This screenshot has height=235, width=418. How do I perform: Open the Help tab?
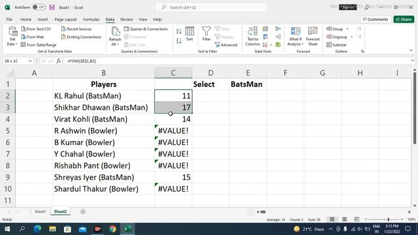[x=157, y=19]
